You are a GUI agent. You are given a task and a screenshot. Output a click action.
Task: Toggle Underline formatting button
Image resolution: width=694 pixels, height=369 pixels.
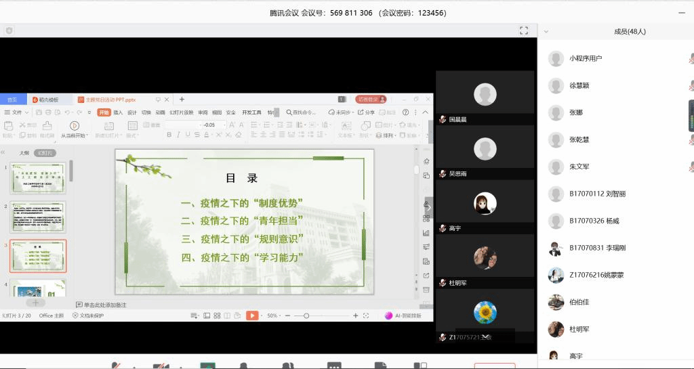188,135
